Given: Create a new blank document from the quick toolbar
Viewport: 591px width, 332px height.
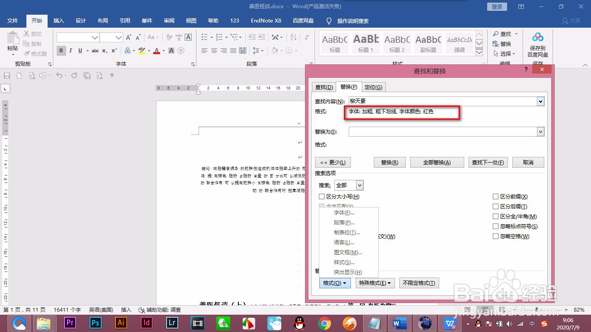Looking at the screenshot, I should 19,76.
